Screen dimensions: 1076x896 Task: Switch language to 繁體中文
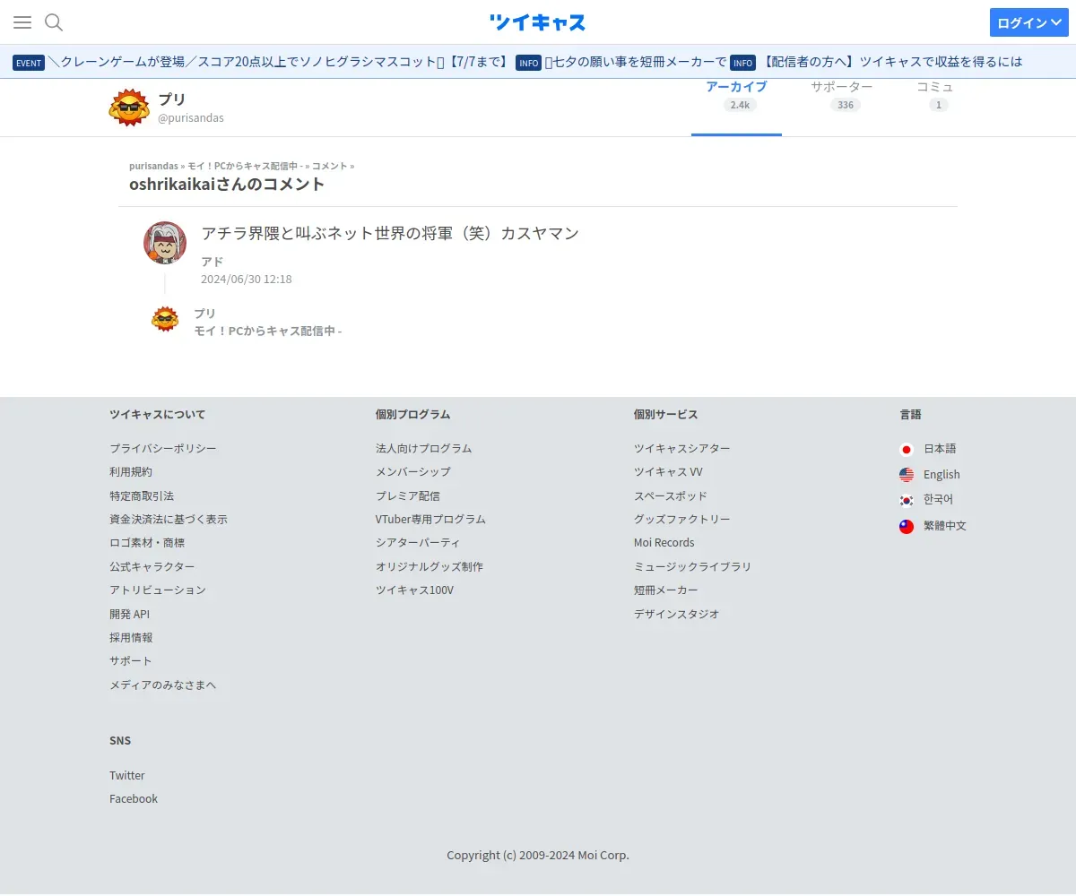tap(945, 526)
